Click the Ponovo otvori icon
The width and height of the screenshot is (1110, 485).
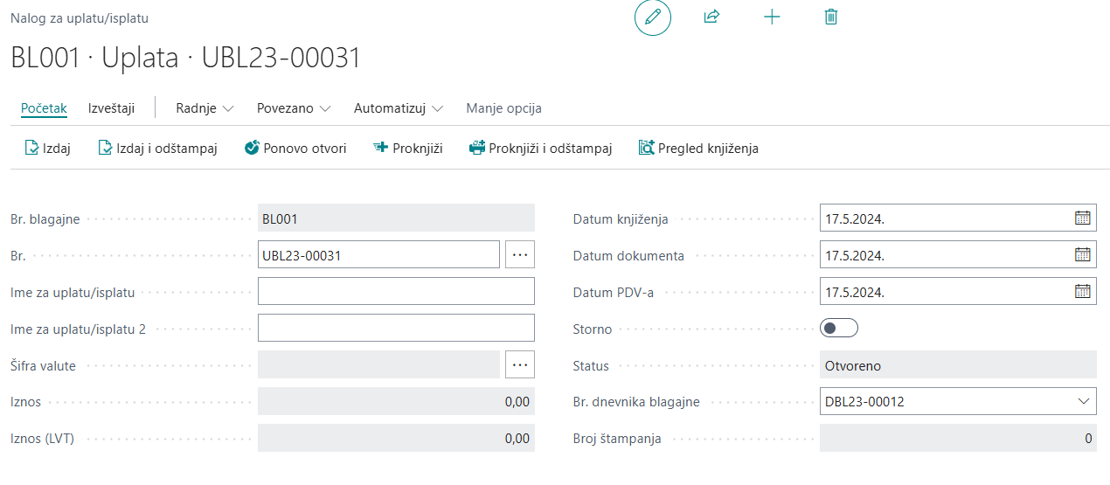click(252, 148)
